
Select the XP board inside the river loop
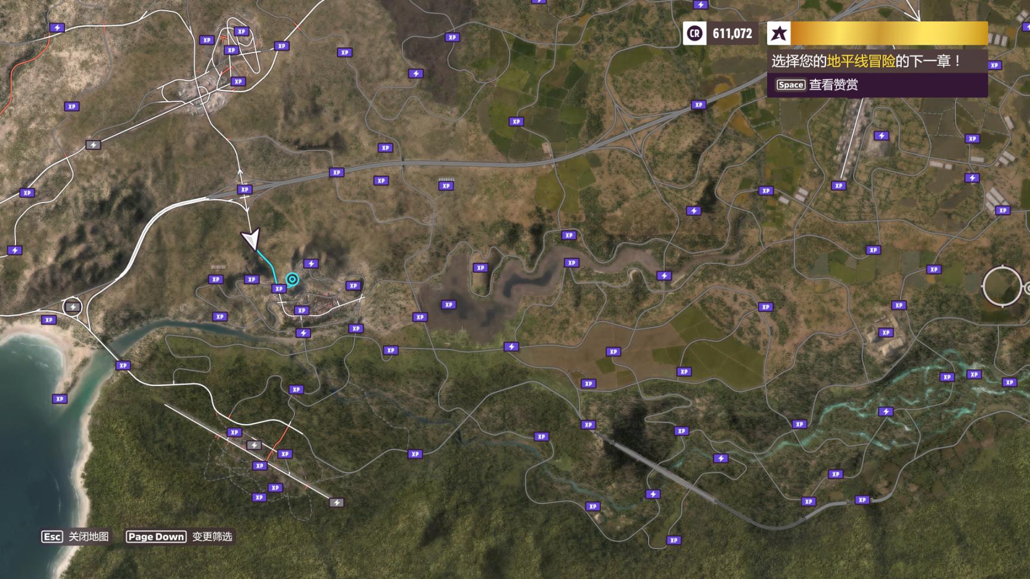click(480, 268)
